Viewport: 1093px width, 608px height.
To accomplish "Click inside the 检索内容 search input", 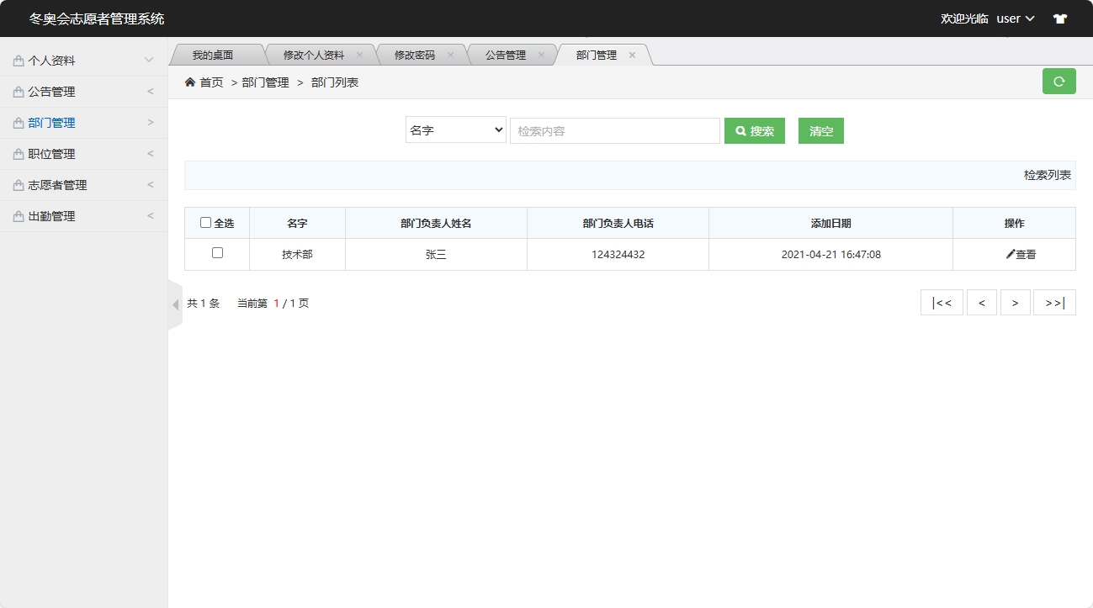I will (614, 130).
